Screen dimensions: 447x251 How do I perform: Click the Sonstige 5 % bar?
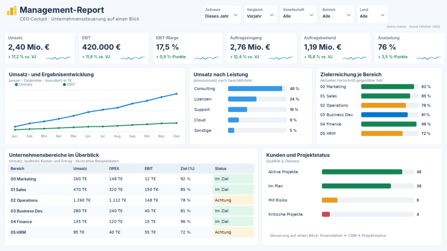(x=231, y=130)
